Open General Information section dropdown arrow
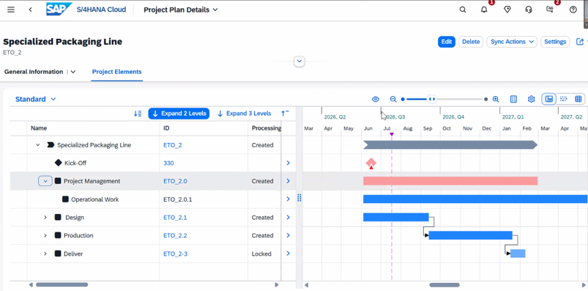This screenshot has height=291, width=588. [73, 72]
